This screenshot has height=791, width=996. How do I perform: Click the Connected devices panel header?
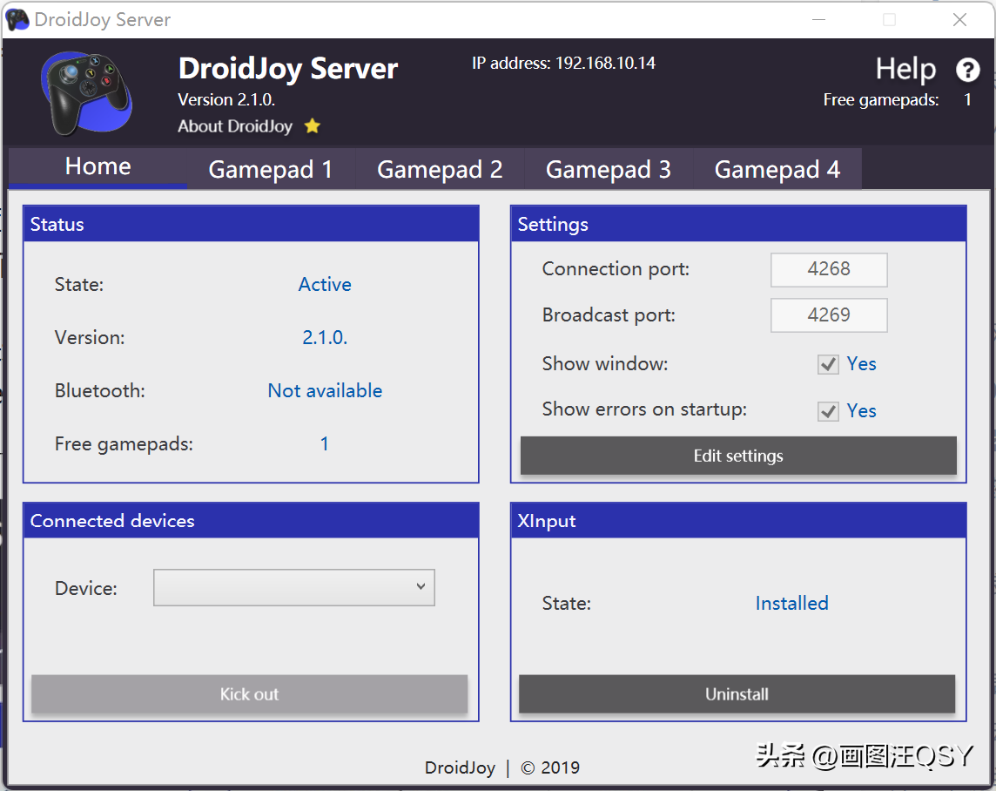(x=251, y=520)
